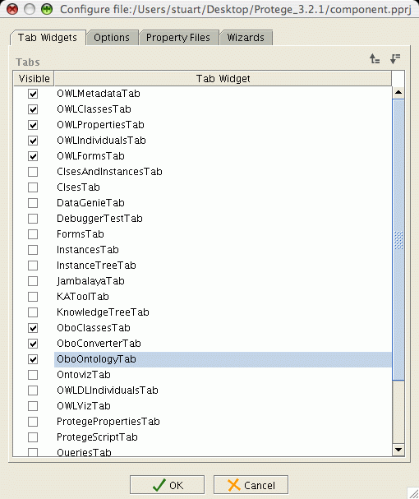Enable the ClsesAndInstancesTab checkbox
The width and height of the screenshot is (419, 499).
click(x=33, y=172)
